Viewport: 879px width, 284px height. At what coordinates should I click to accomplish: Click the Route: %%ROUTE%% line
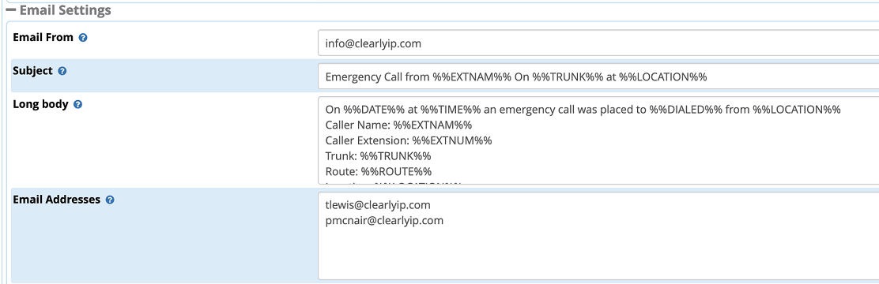[379, 171]
